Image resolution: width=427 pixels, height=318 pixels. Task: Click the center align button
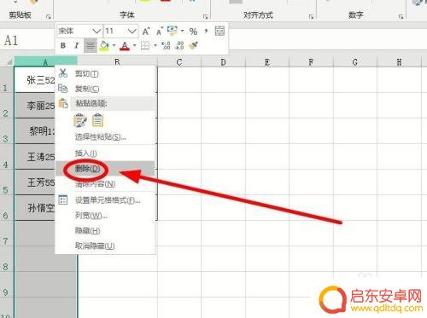(x=91, y=46)
